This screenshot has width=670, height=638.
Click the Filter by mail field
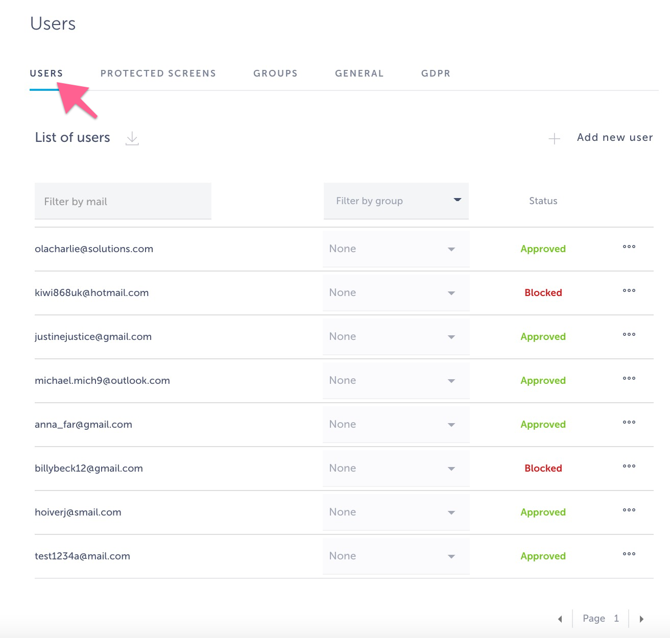point(123,201)
